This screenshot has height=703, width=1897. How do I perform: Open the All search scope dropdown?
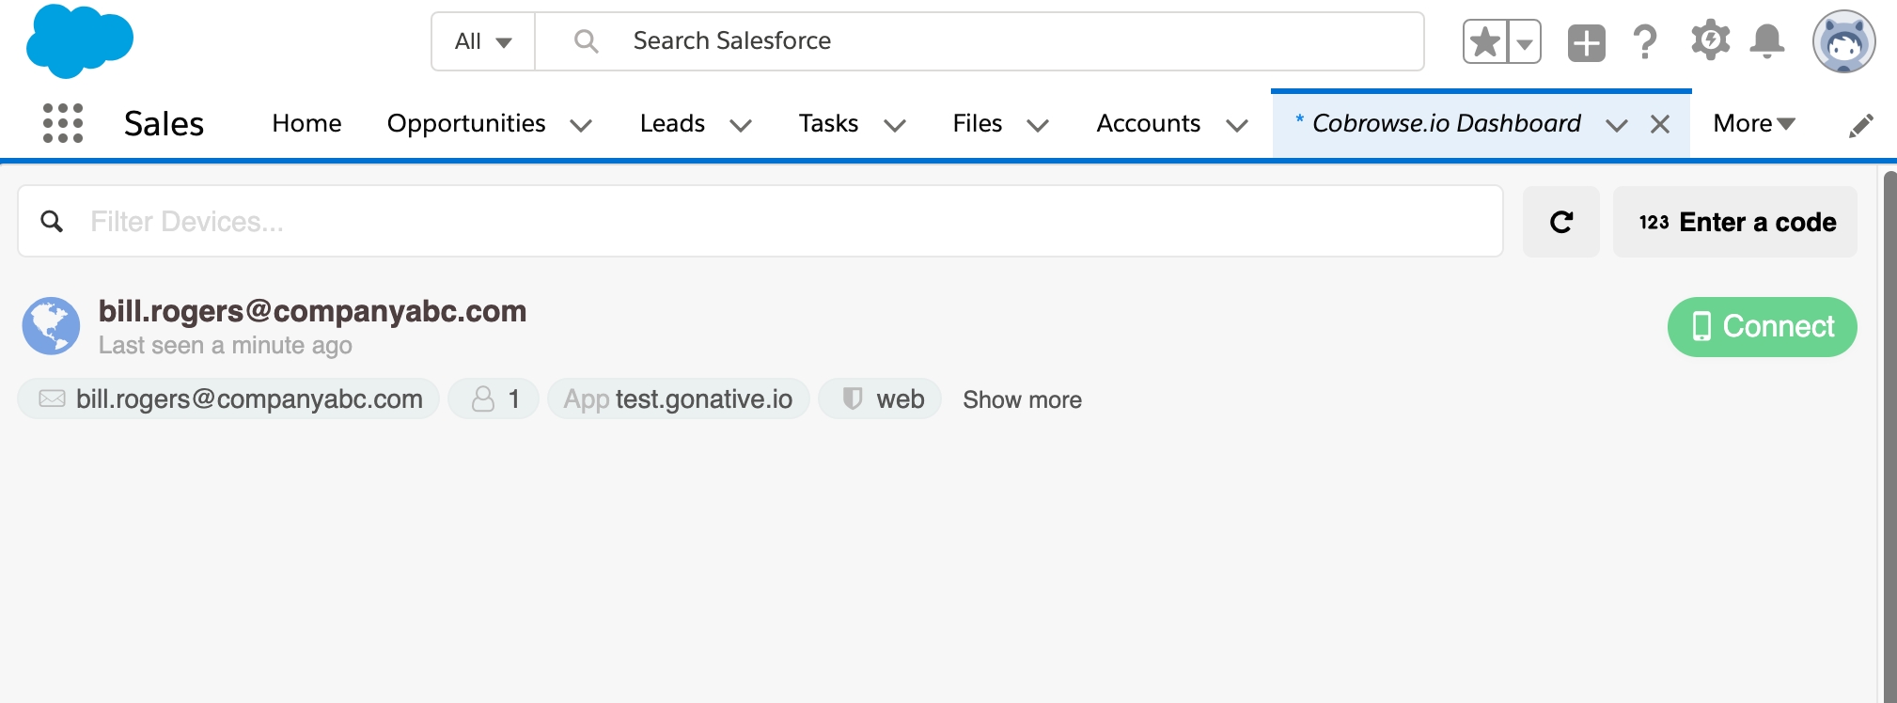pos(483,41)
